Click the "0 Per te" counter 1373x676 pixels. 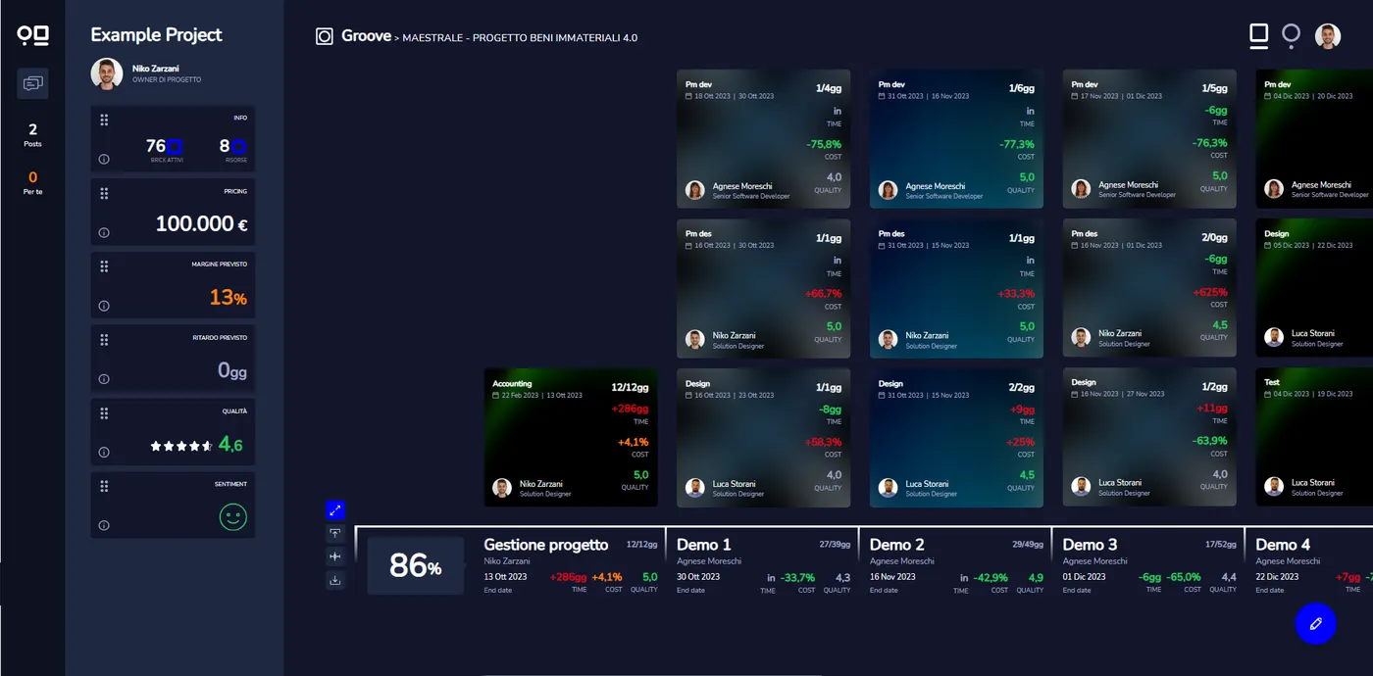(x=32, y=183)
